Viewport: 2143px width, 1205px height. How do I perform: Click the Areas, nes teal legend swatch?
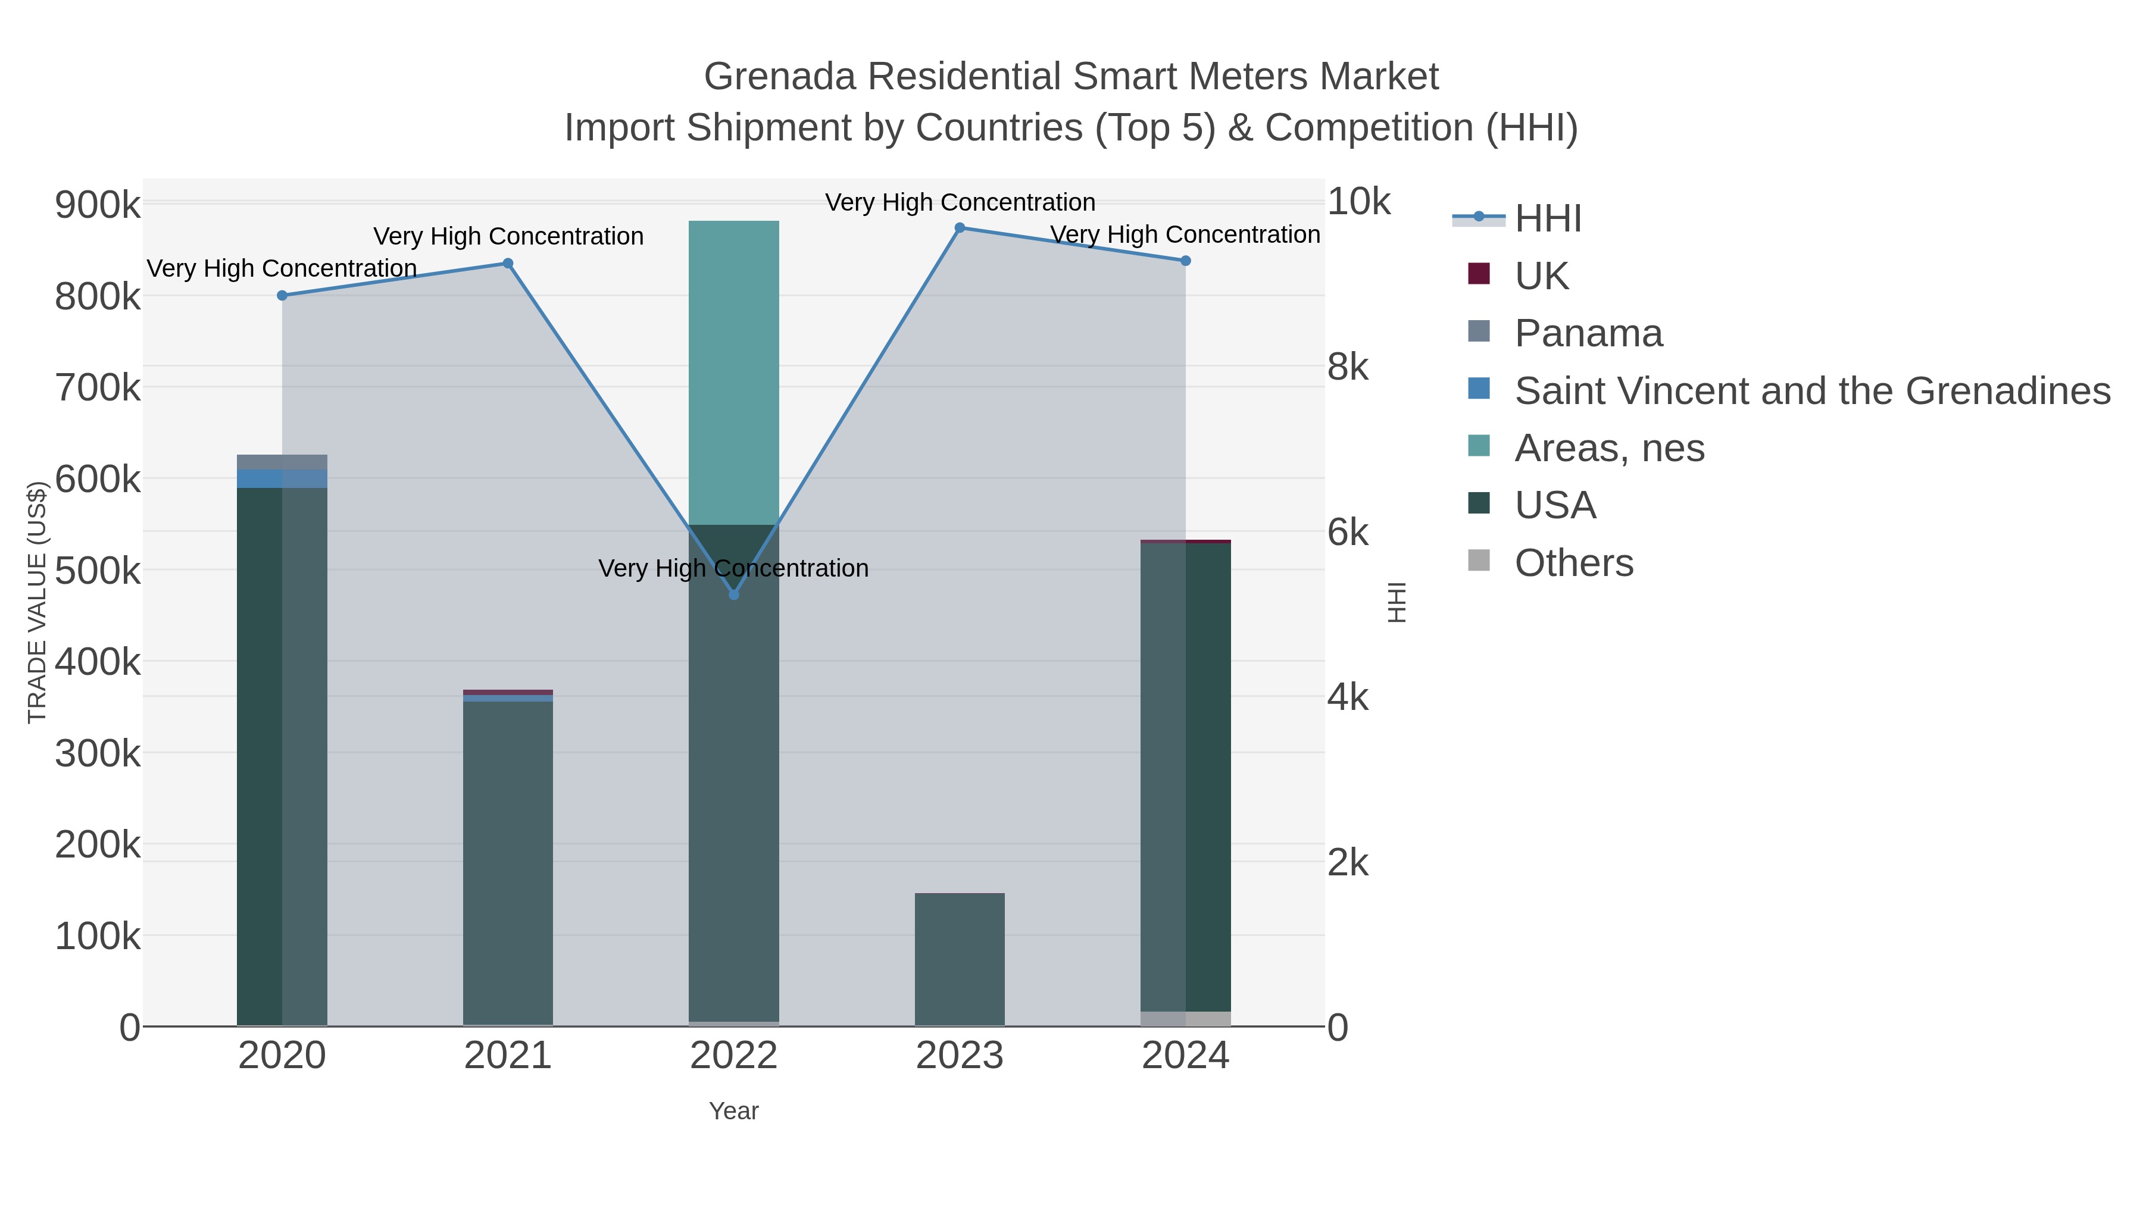click(x=1479, y=446)
